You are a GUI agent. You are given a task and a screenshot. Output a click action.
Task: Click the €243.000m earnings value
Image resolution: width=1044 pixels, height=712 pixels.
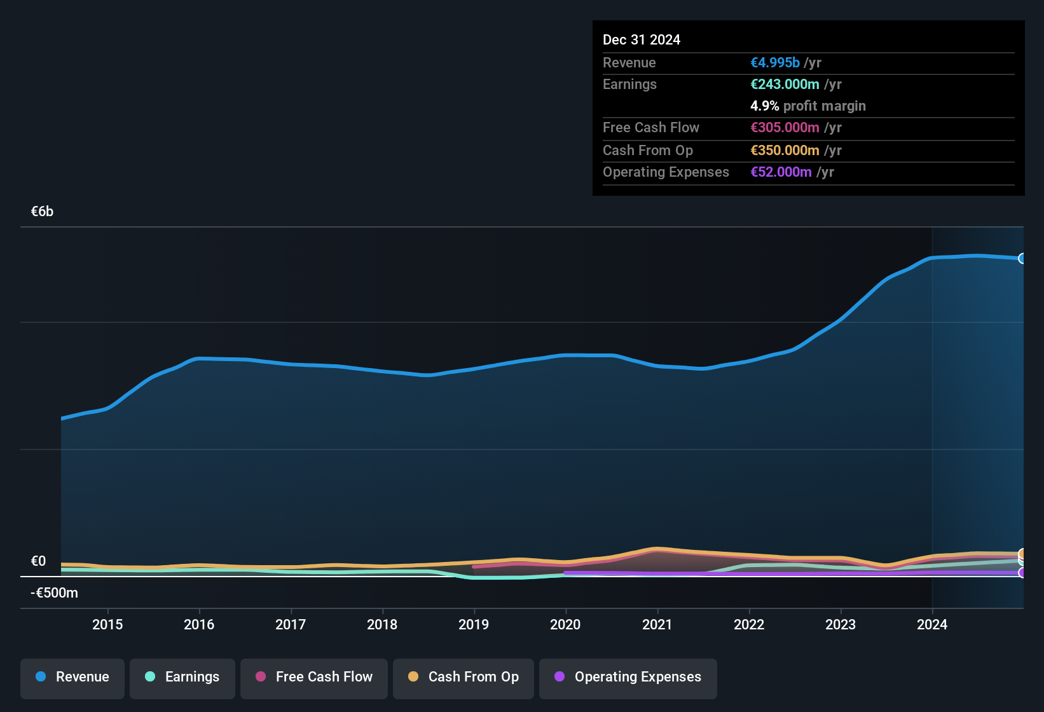[x=785, y=84]
